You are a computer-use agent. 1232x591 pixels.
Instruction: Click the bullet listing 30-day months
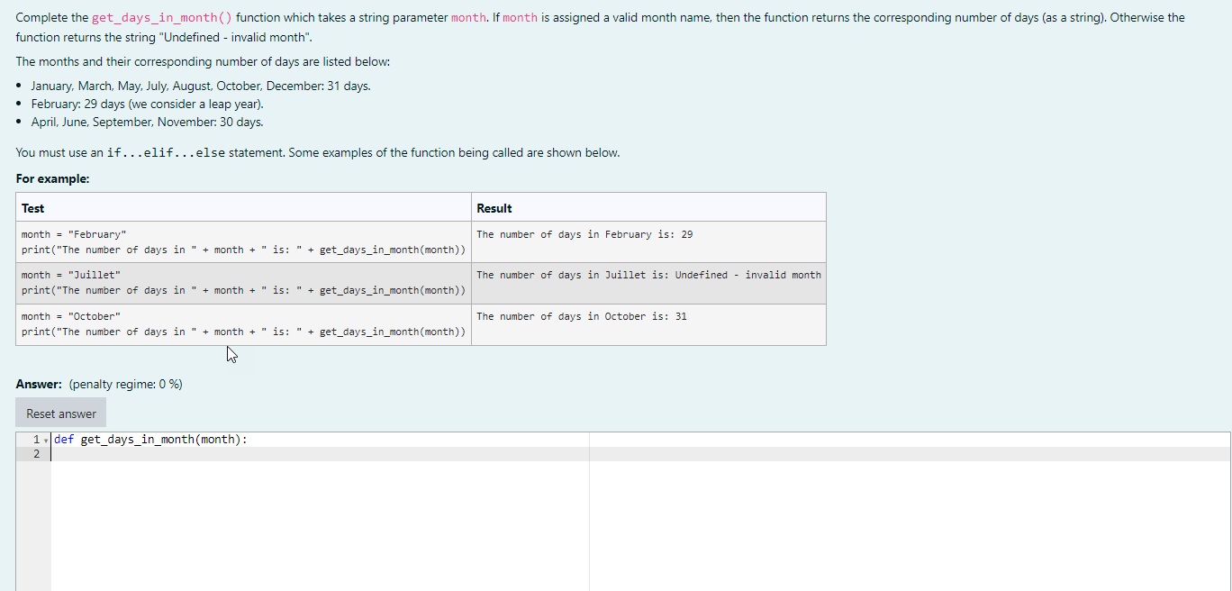click(x=147, y=122)
